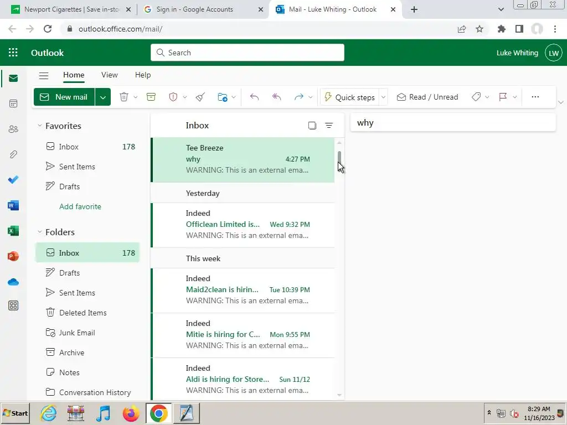
Task: Open the Filter menu in message list
Action: point(329,126)
